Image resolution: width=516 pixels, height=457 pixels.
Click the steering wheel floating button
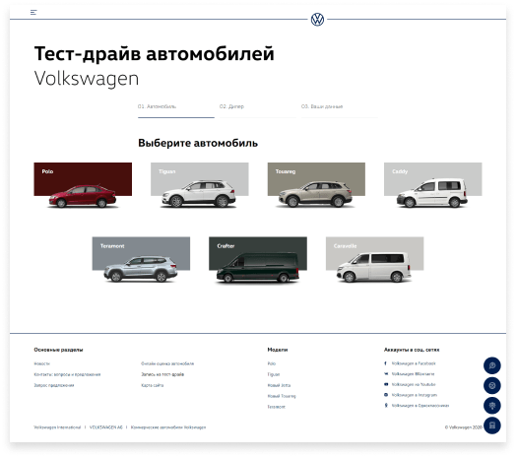(x=492, y=385)
